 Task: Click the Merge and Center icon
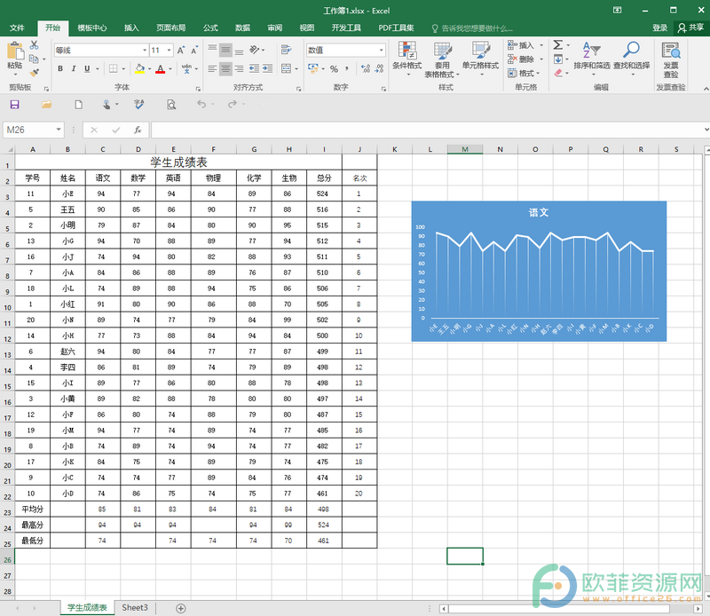tap(286, 68)
